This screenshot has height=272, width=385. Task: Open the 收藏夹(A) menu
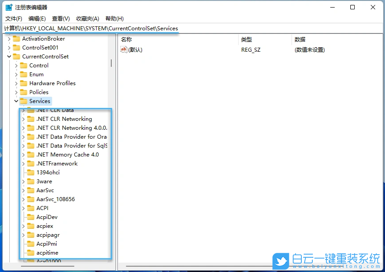(x=87, y=18)
